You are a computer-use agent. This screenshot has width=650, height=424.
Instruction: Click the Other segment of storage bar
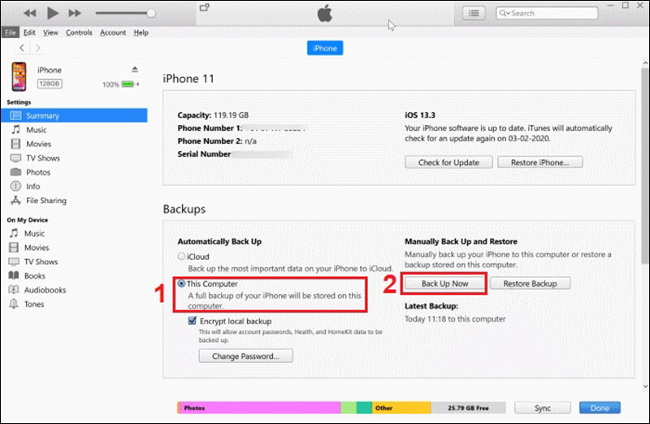click(401, 408)
